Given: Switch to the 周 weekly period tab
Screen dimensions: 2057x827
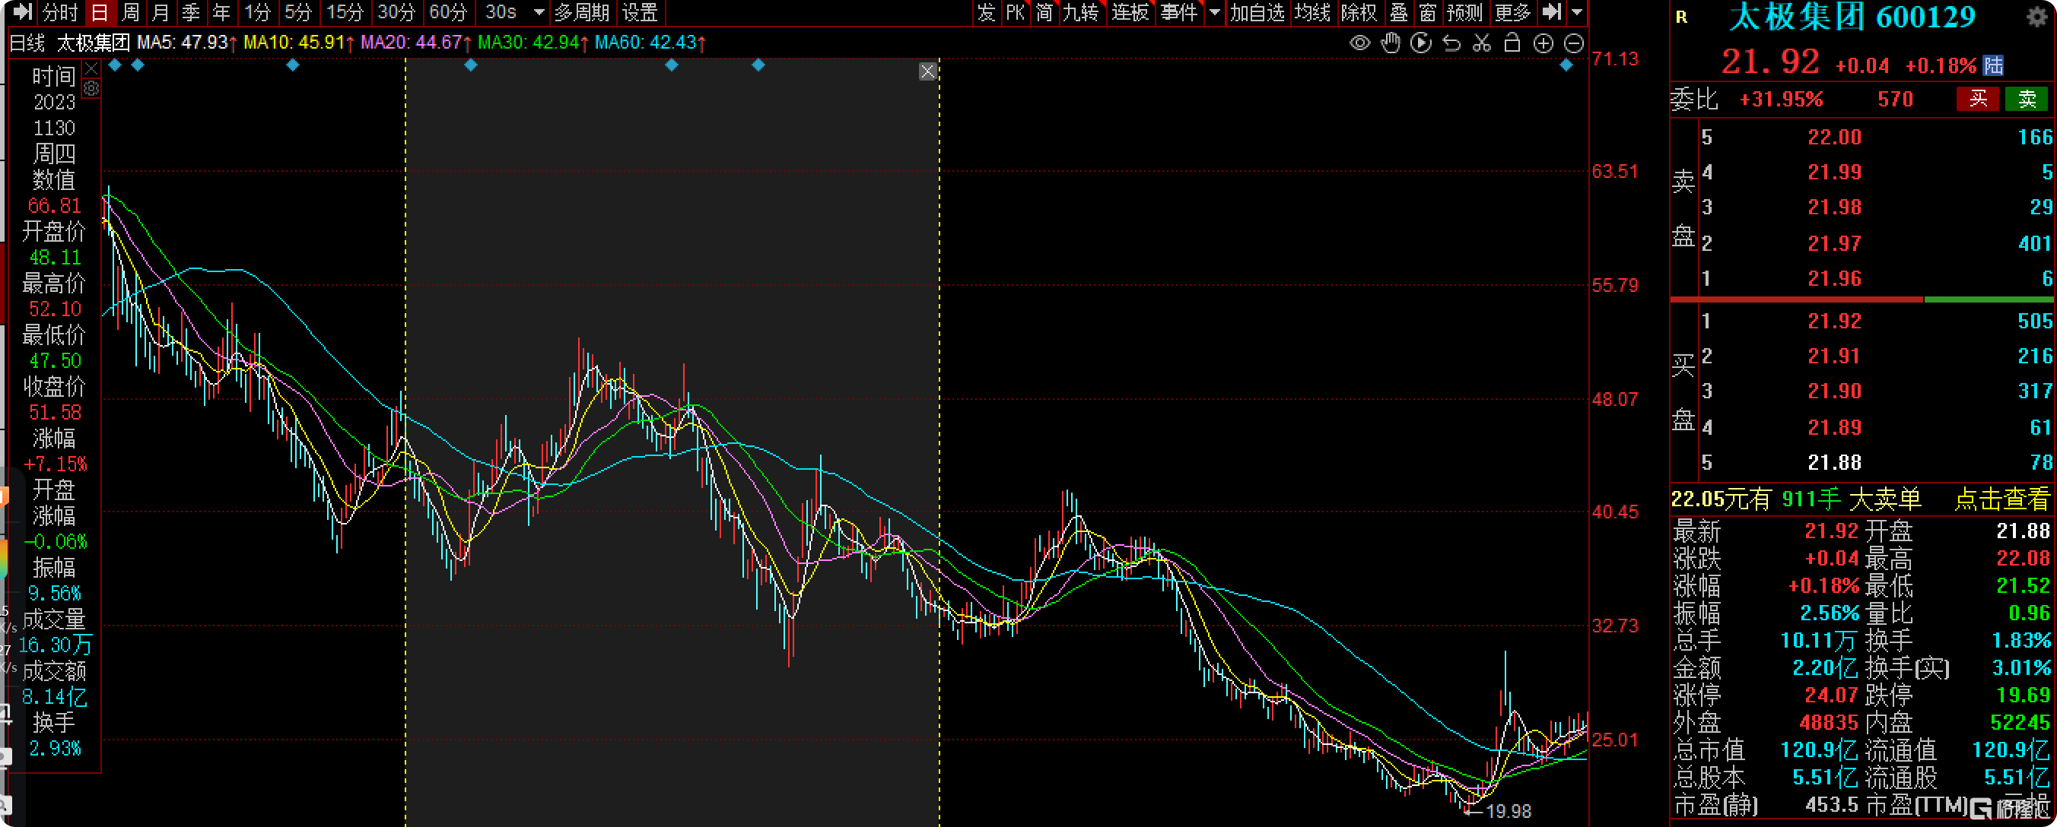Looking at the screenshot, I should (130, 13).
